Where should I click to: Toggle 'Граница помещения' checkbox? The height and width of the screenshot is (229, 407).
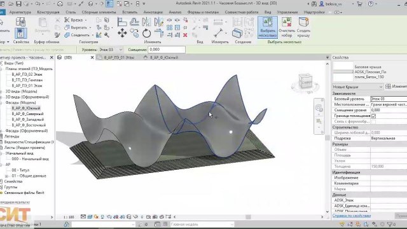pos(373,116)
